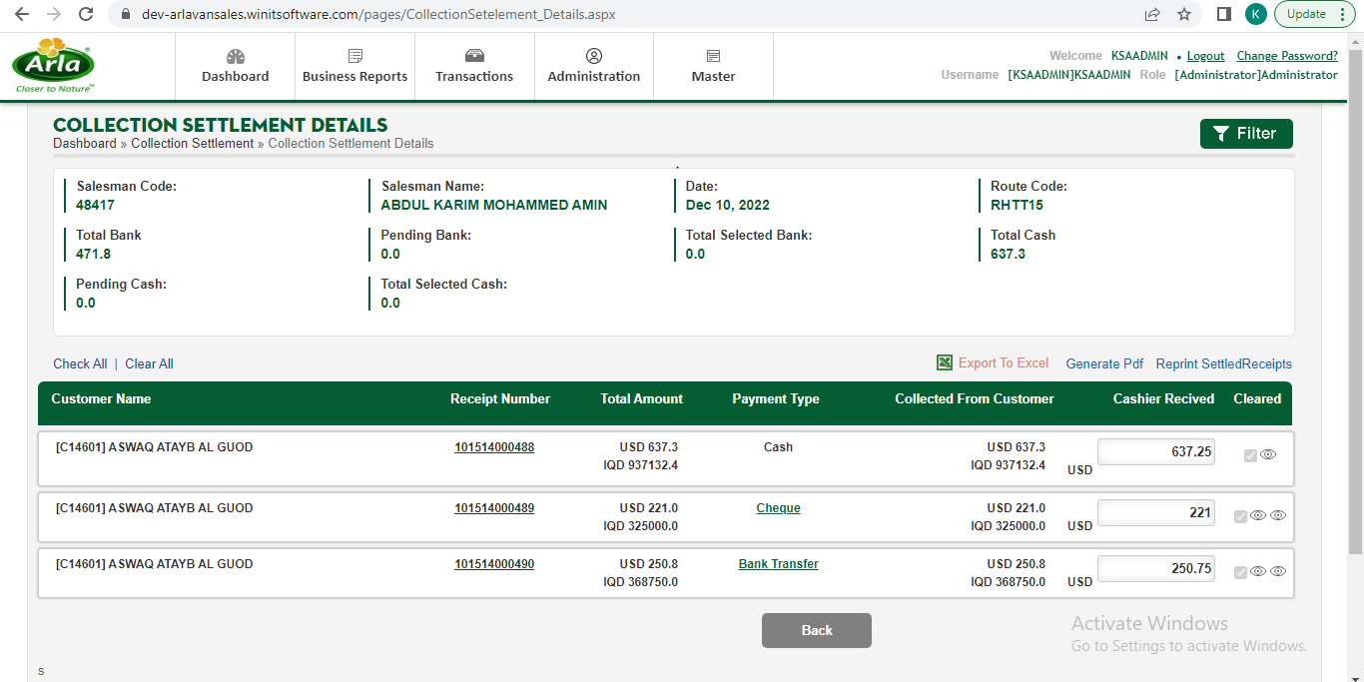The image size is (1364, 682).
Task: Open the Transactions menu
Action: (474, 67)
